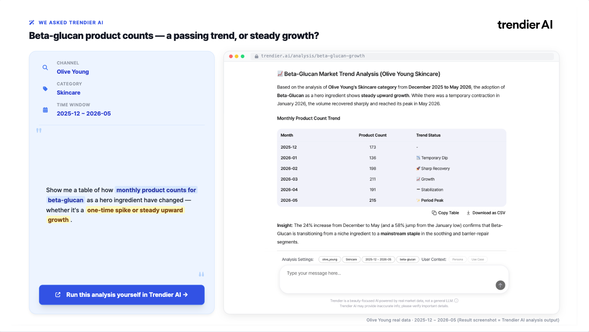The height and width of the screenshot is (332, 589).
Task: Click the date range under TIME WINDOW
Action: coord(84,113)
